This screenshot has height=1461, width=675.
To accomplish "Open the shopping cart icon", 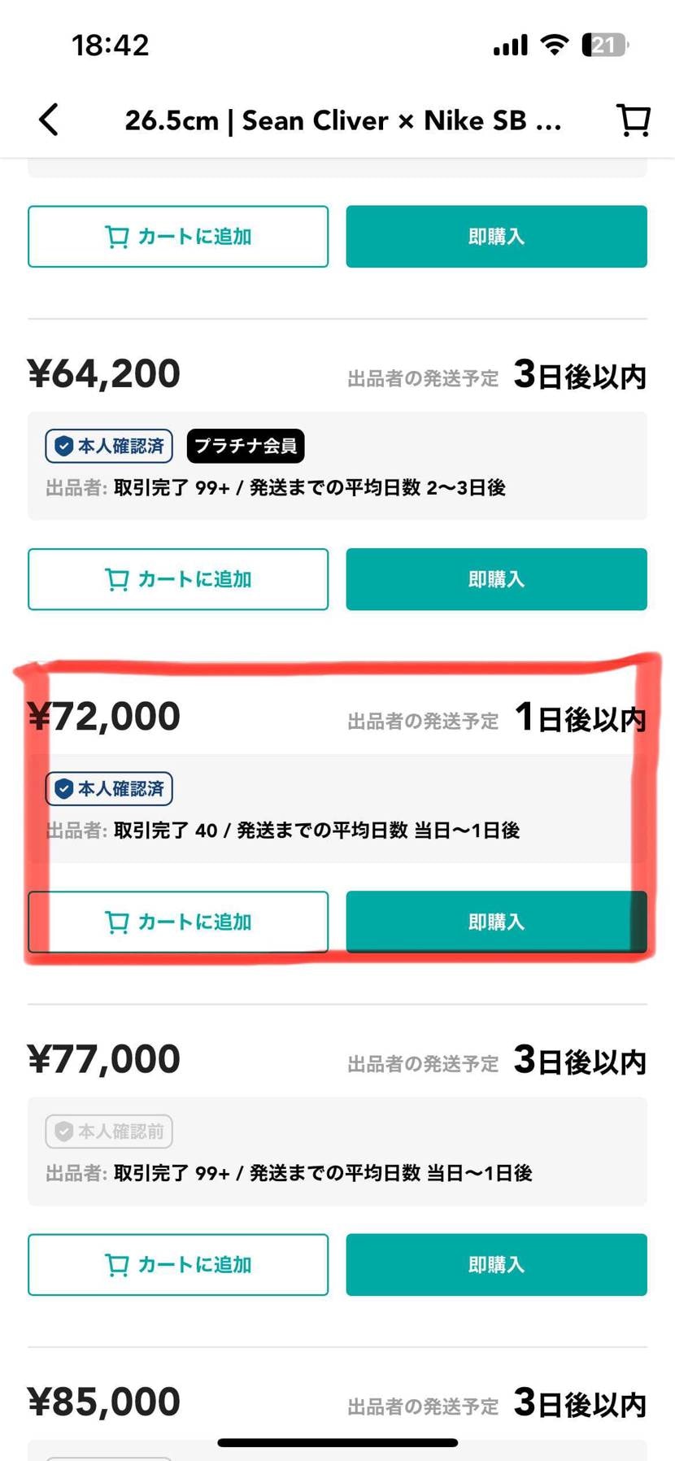I will coord(633,119).
